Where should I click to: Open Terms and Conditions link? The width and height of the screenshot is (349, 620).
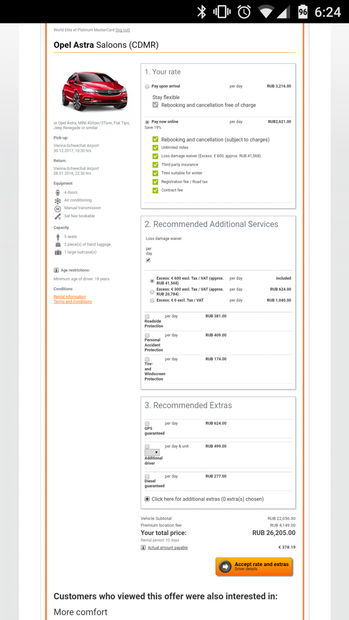click(73, 302)
